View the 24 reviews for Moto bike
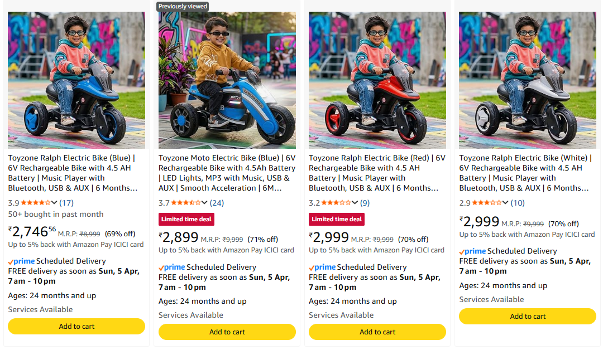 [x=217, y=203]
